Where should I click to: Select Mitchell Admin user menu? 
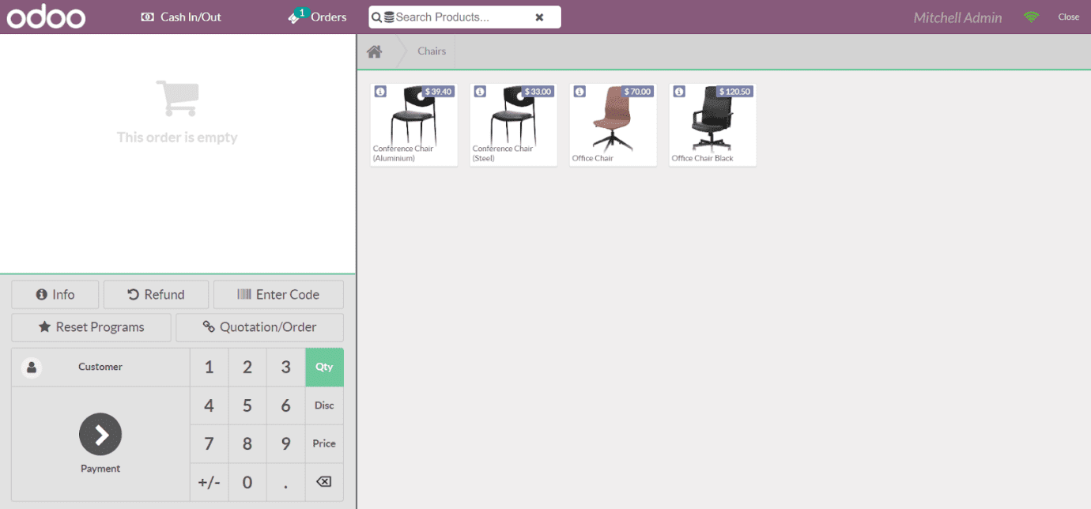click(957, 17)
